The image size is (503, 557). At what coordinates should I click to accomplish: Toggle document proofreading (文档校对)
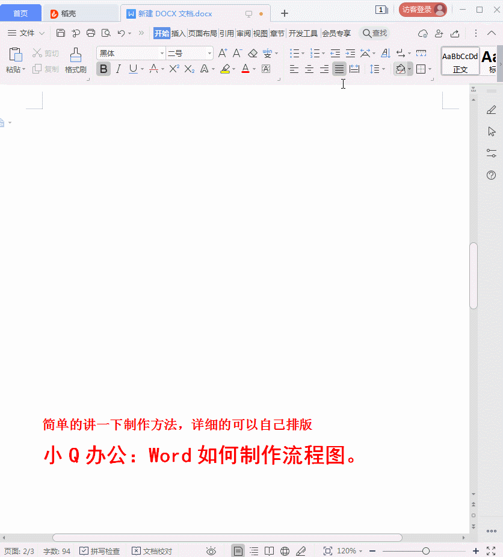[x=152, y=551]
